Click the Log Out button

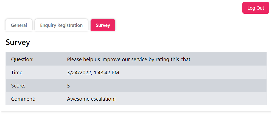[x=256, y=8]
